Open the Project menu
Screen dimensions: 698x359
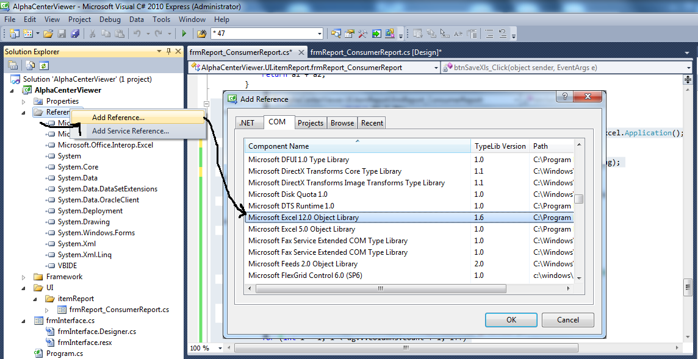pyautogui.click(x=79, y=19)
